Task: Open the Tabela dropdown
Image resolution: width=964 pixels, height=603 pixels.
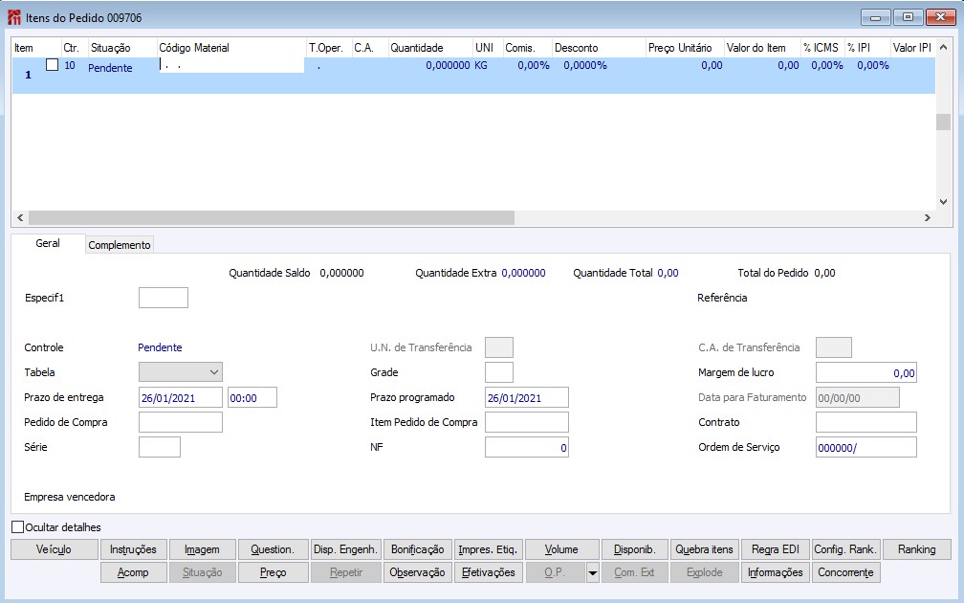Action: click(181, 372)
